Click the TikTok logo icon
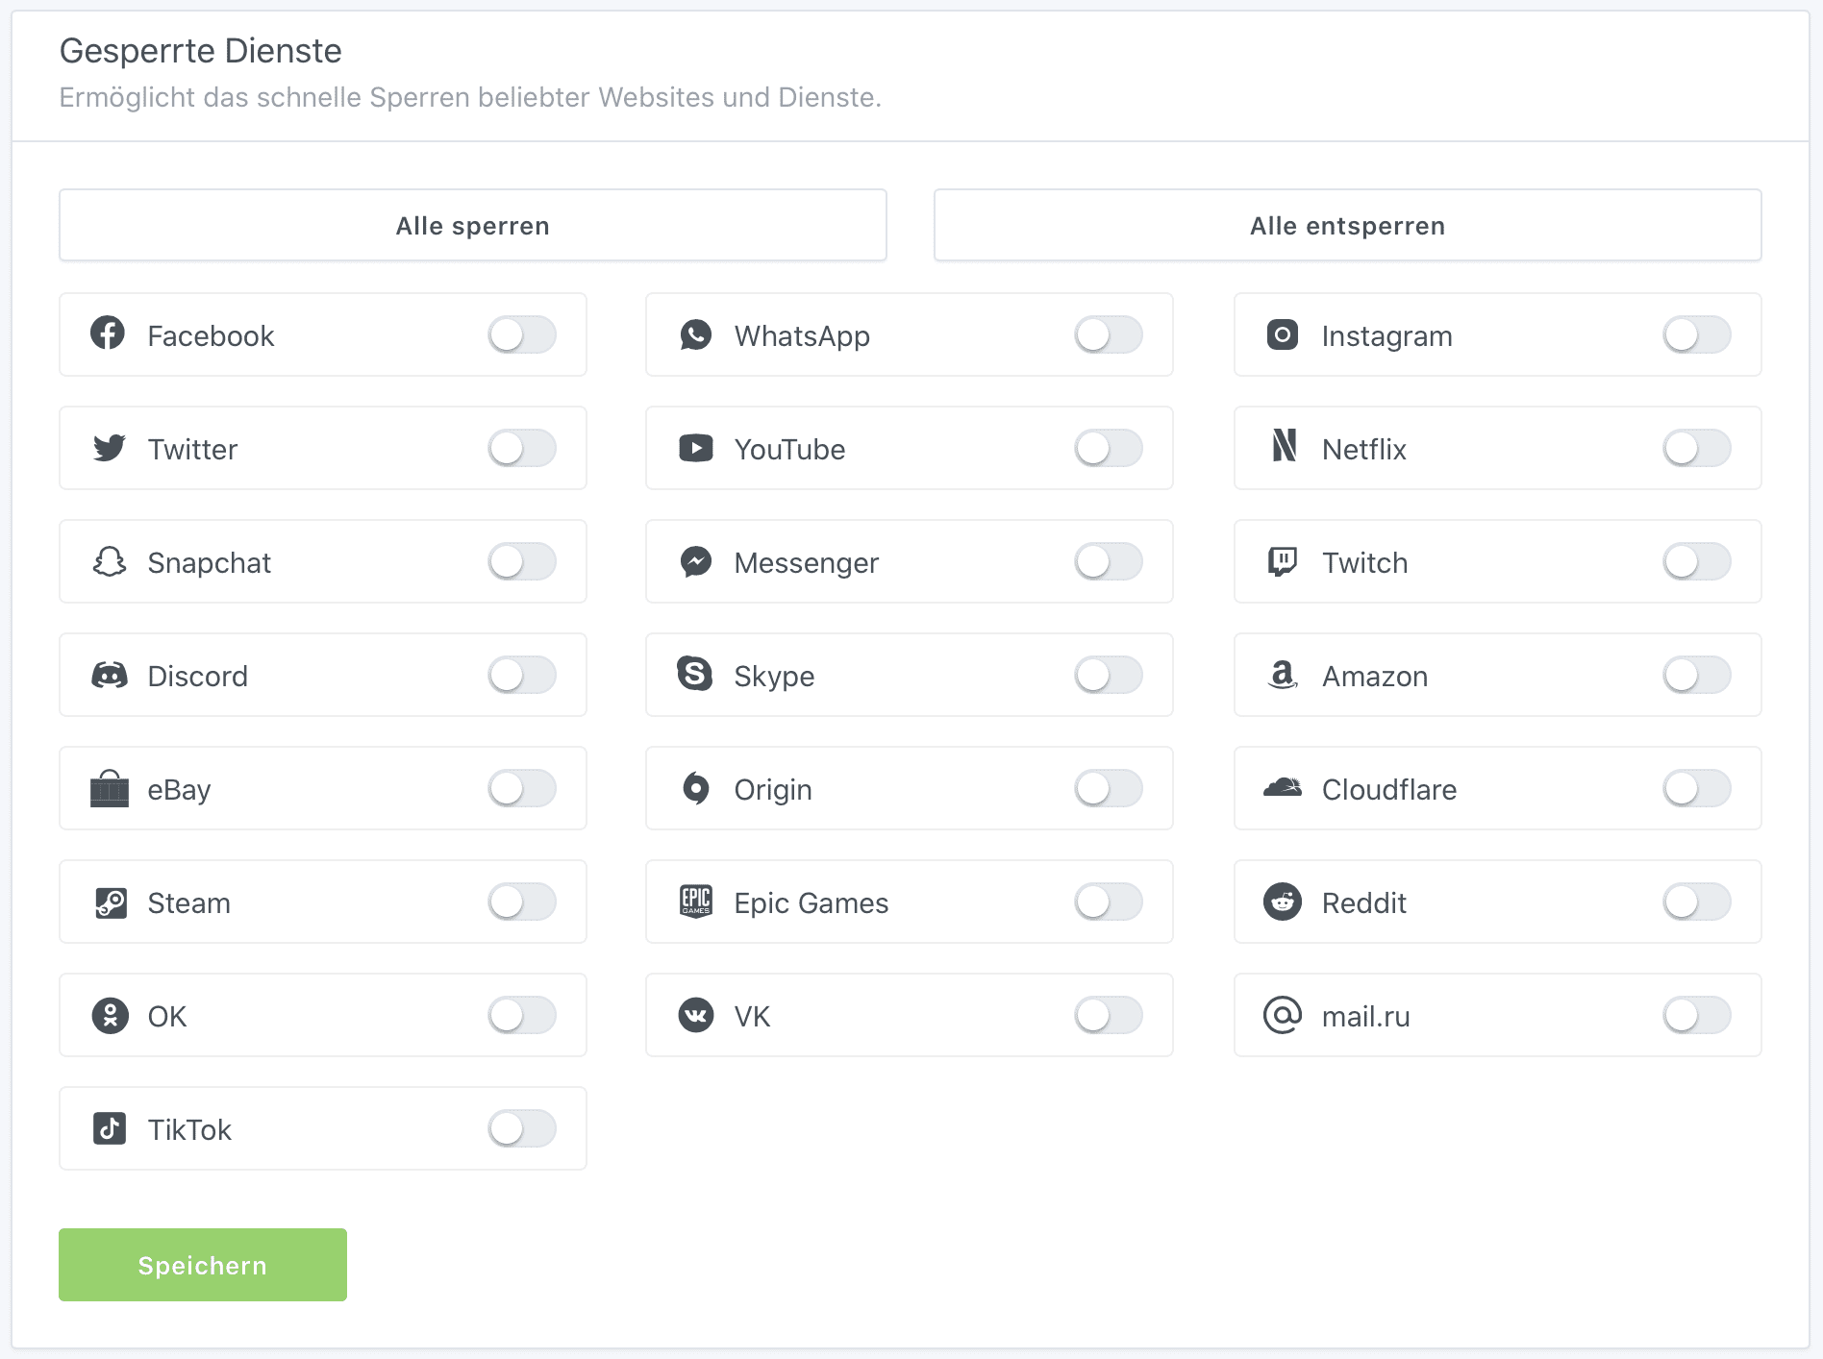1823x1359 pixels. click(109, 1128)
